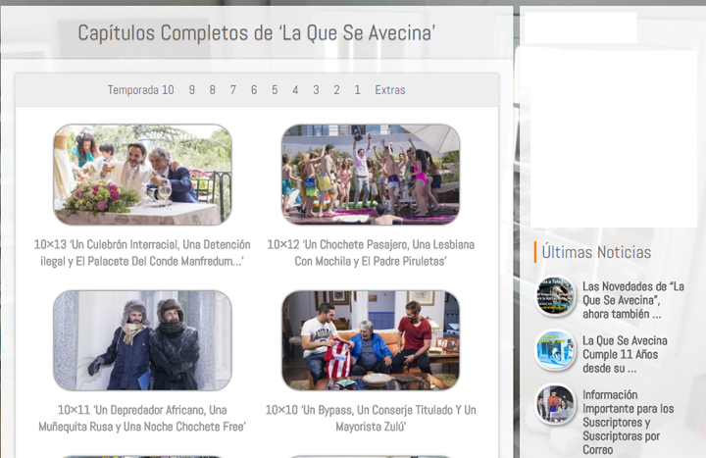The width and height of the screenshot is (706, 458).
Task: Click the 'Últimas Noticias' sidebar heading
Action: coord(596,252)
